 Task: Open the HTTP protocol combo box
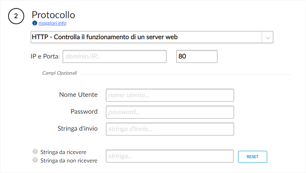pyautogui.click(x=146, y=37)
